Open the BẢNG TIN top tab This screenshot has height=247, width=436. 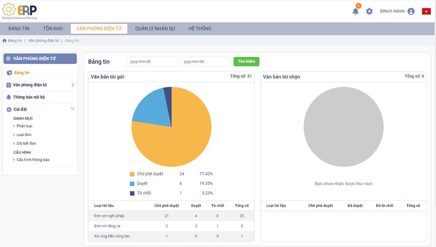[x=19, y=29]
